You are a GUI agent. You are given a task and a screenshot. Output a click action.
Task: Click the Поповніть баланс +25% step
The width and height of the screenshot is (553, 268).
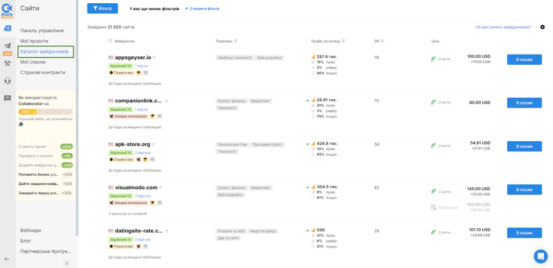(x=45, y=174)
